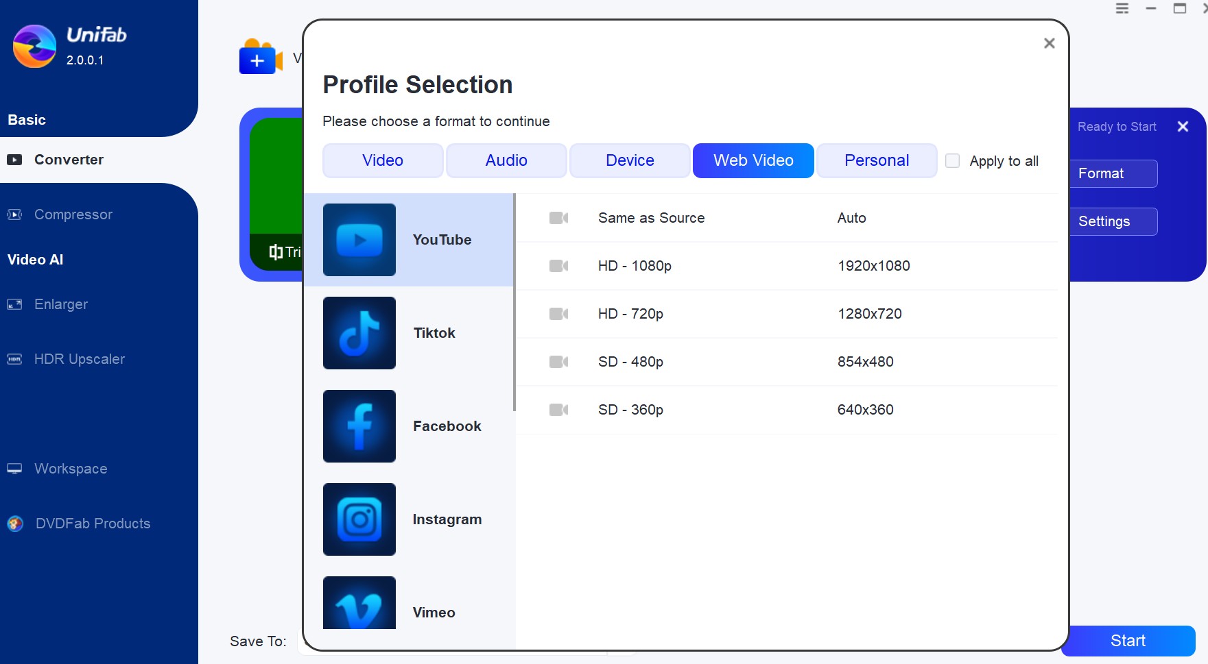Select the Vimeo profile icon
The height and width of the screenshot is (664, 1208).
359,606
